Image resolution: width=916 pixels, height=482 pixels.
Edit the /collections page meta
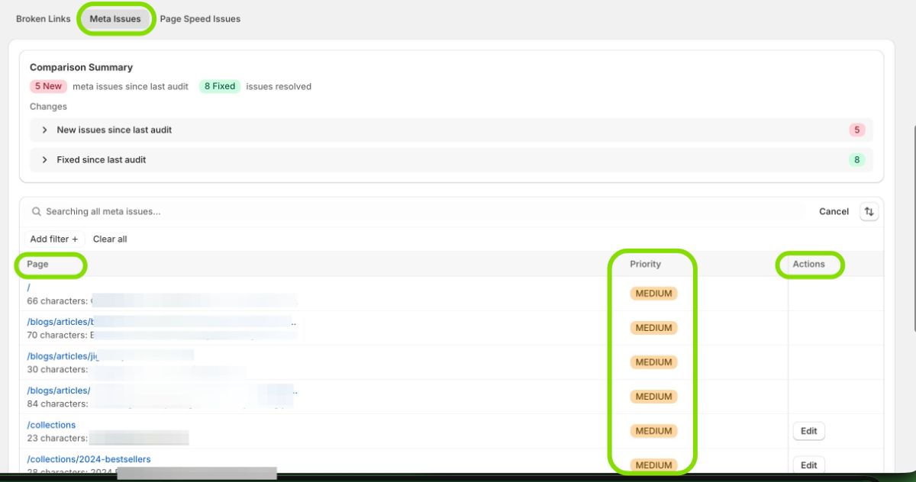(x=808, y=431)
